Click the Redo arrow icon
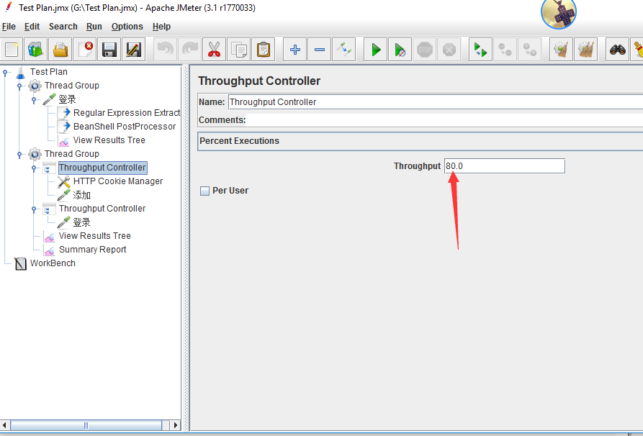The height and width of the screenshot is (436, 643). click(x=190, y=50)
